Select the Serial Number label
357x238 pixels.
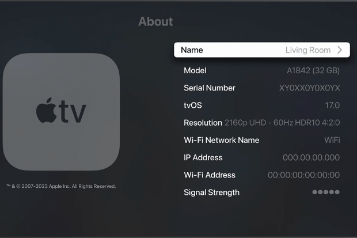click(x=210, y=88)
